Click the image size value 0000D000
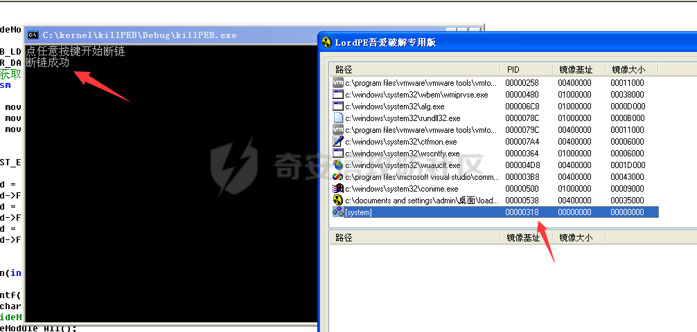Image resolution: width=697 pixels, height=332 pixels. (x=628, y=107)
